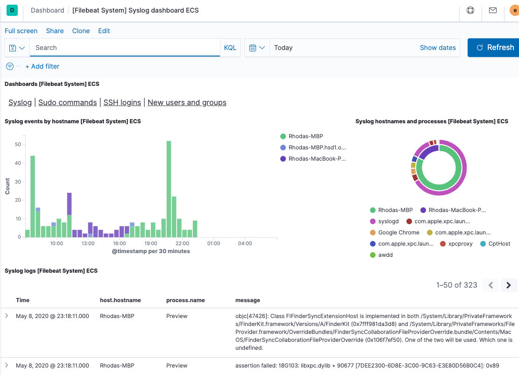
Task: Open the SSH logins dashboard link
Action: [x=122, y=102]
